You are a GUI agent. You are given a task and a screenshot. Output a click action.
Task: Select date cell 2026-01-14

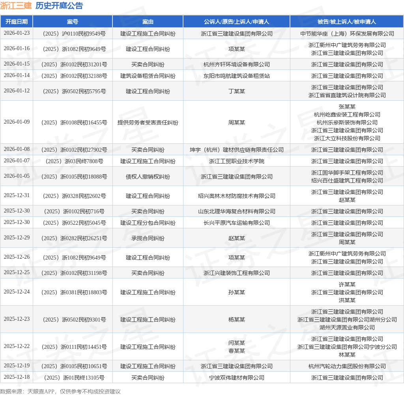17,75
